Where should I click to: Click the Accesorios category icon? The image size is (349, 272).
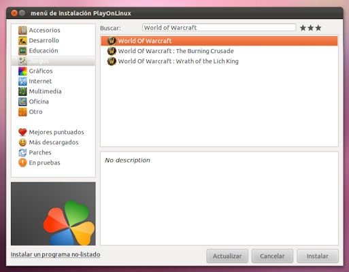(22, 31)
